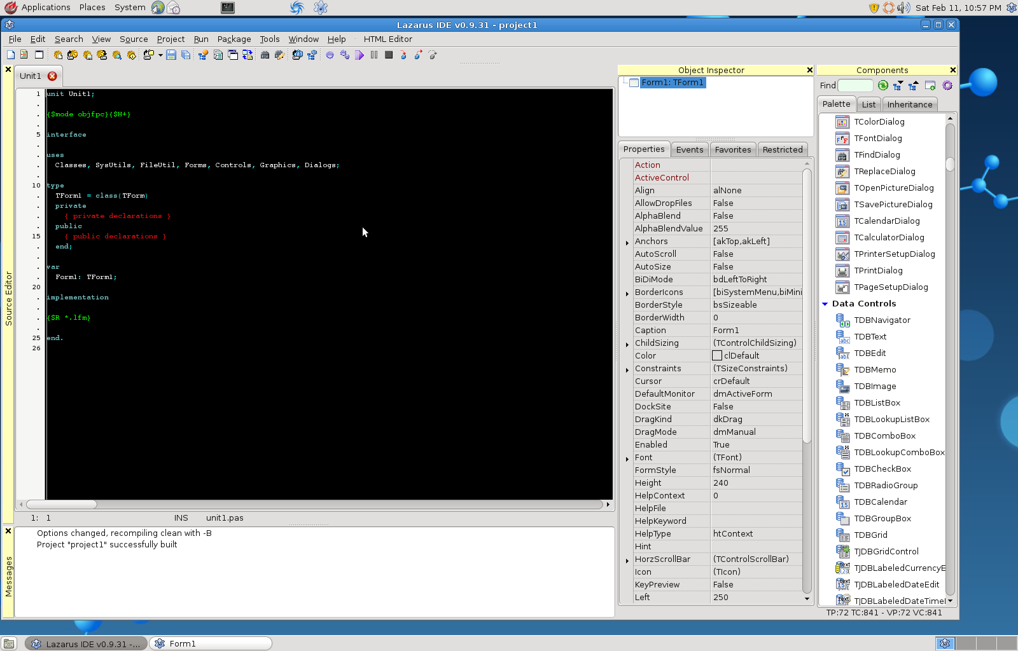Click the add-window icon in Components panel
The image size is (1018, 651).
(x=930, y=85)
